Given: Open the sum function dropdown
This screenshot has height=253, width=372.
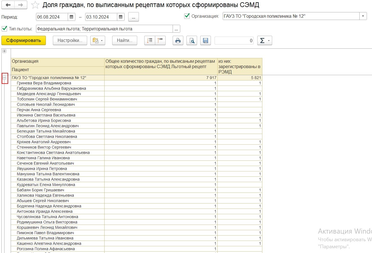Looking at the screenshot, I should coord(265,41).
